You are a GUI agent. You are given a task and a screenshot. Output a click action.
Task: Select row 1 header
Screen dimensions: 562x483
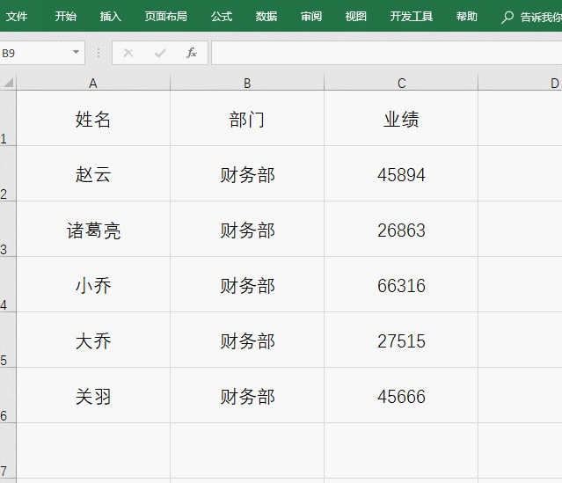(x=8, y=118)
